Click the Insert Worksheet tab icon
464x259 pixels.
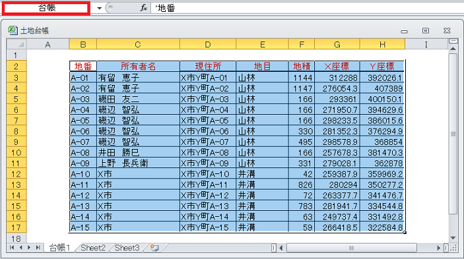154,248
